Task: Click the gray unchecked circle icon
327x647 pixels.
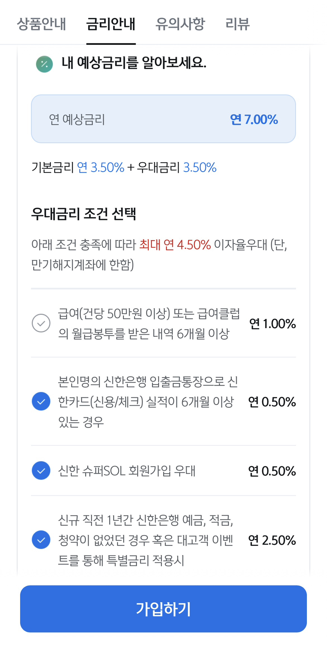Action: pyautogui.click(x=41, y=323)
